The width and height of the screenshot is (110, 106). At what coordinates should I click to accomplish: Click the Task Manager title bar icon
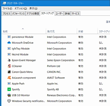[x=4, y=3]
